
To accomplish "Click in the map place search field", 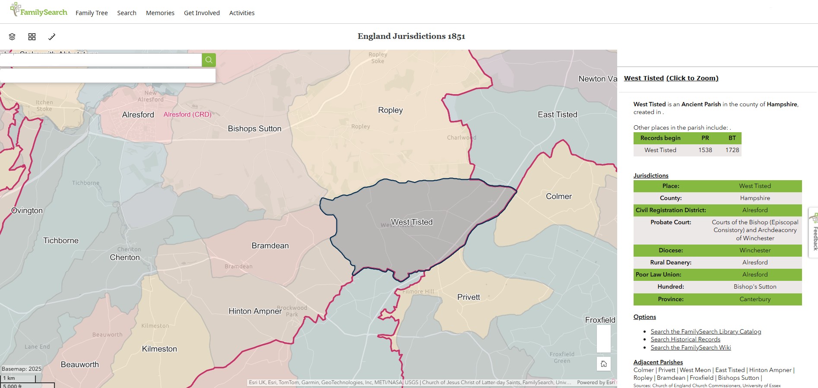I will (x=101, y=60).
